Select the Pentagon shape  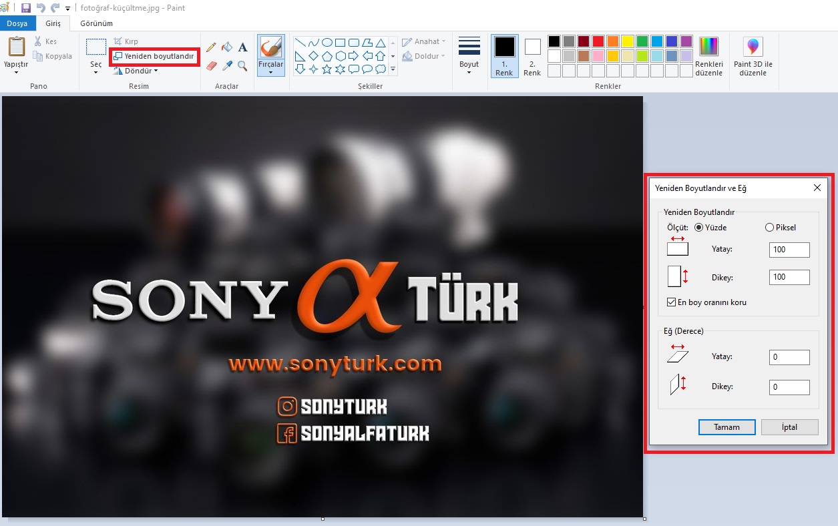tap(327, 55)
